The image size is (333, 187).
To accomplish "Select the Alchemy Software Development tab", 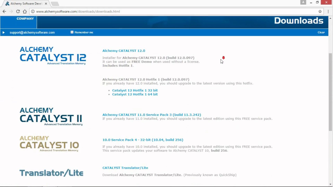I will pyautogui.click(x=26, y=4).
